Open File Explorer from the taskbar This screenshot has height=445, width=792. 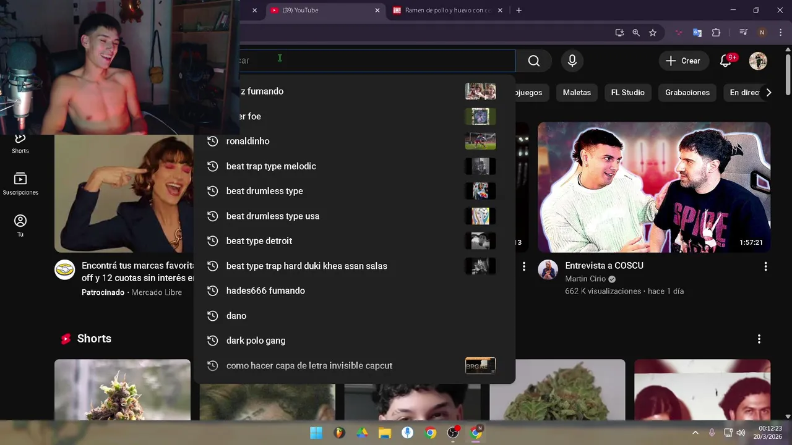point(385,433)
